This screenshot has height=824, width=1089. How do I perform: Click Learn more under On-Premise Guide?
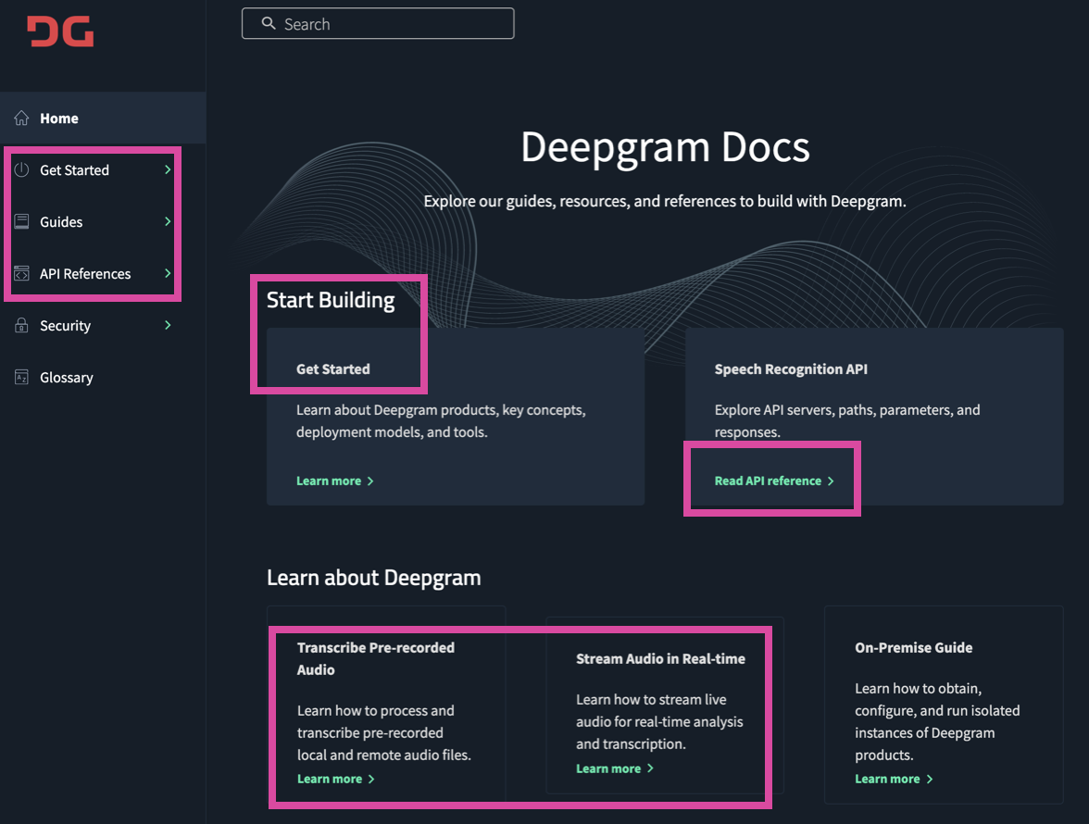894,779
